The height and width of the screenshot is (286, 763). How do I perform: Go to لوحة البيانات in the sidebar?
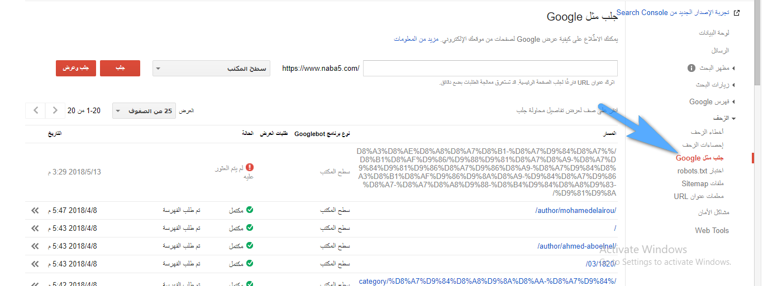pos(714,33)
